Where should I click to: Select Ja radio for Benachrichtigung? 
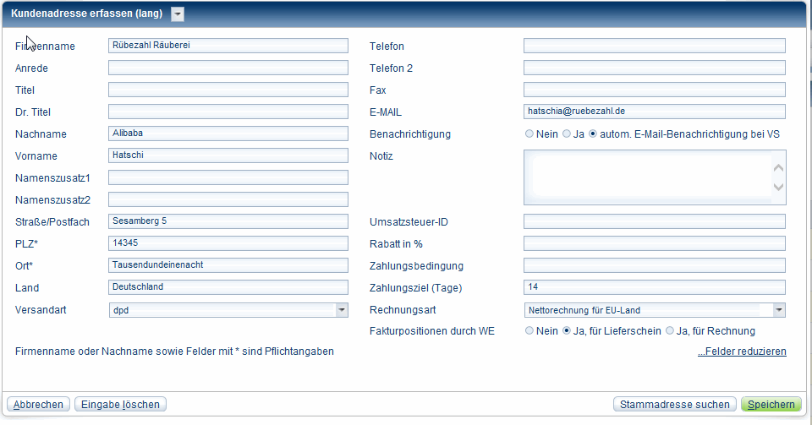(x=567, y=134)
